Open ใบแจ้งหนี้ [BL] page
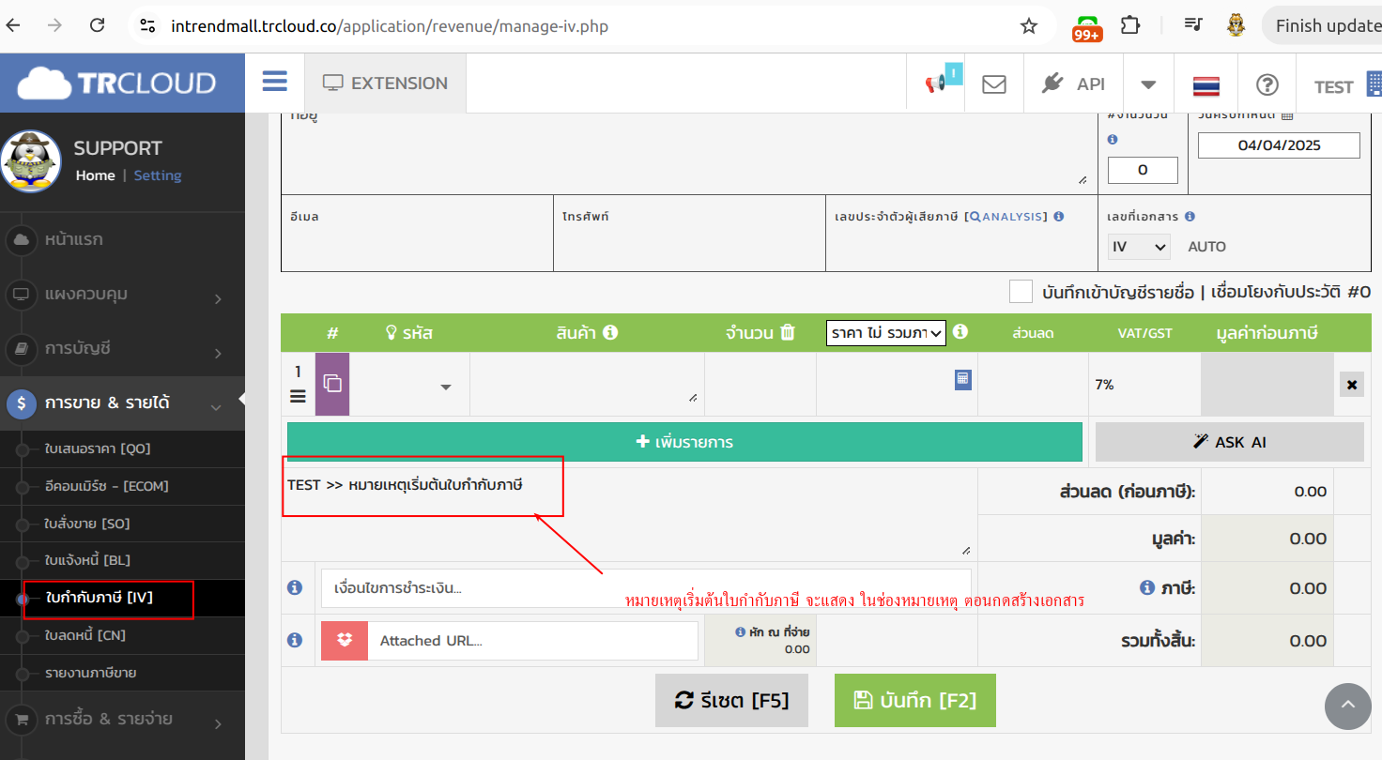 87,560
